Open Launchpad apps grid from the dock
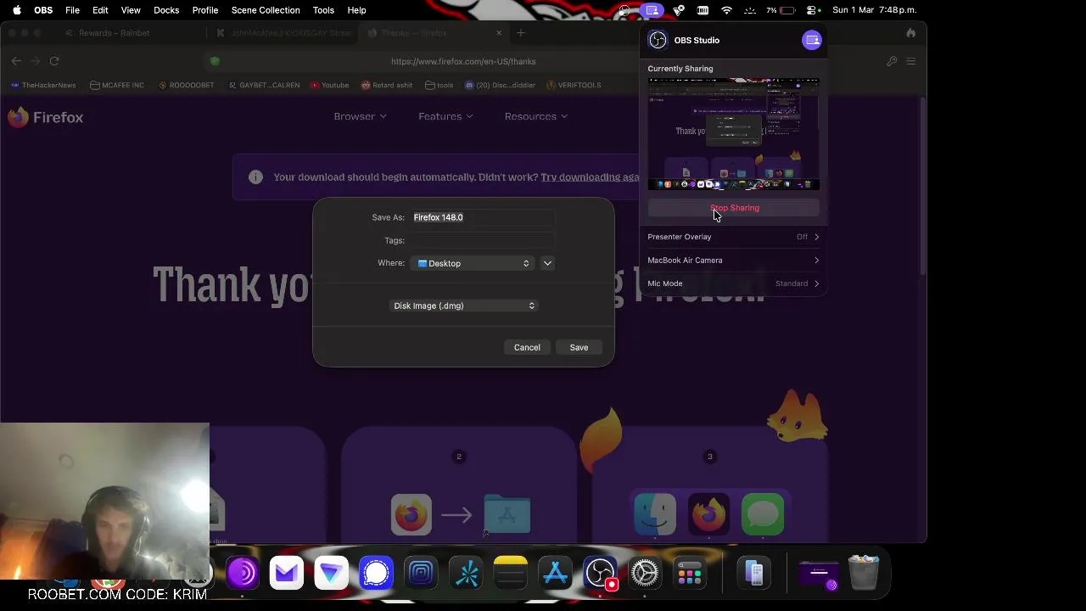 point(690,574)
